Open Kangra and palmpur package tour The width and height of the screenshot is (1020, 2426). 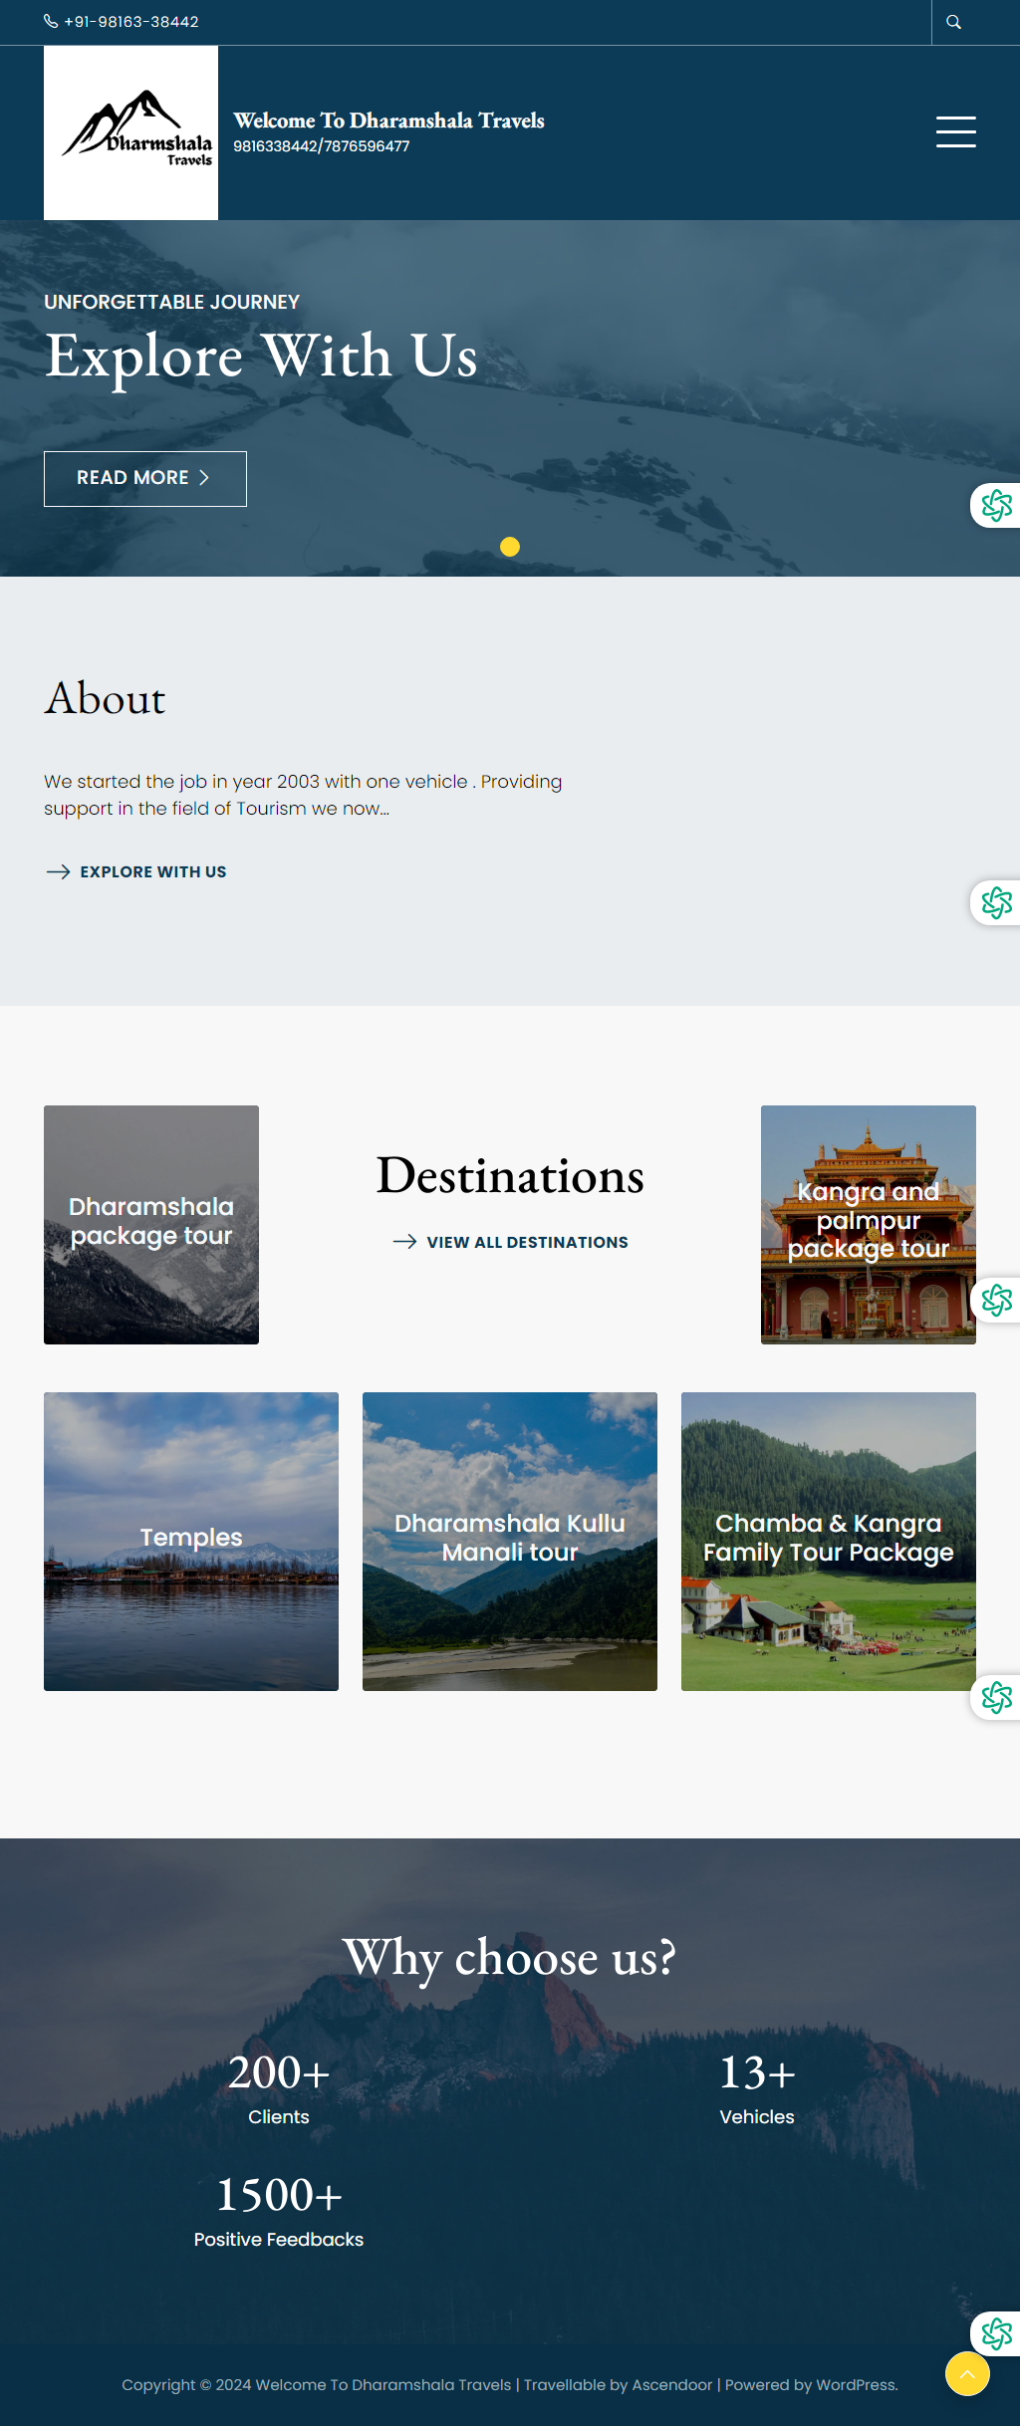(x=868, y=1224)
